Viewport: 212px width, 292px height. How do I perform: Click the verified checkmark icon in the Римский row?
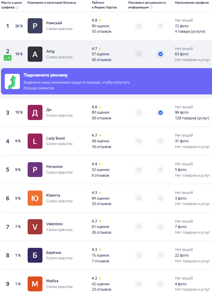[x=160, y=26]
